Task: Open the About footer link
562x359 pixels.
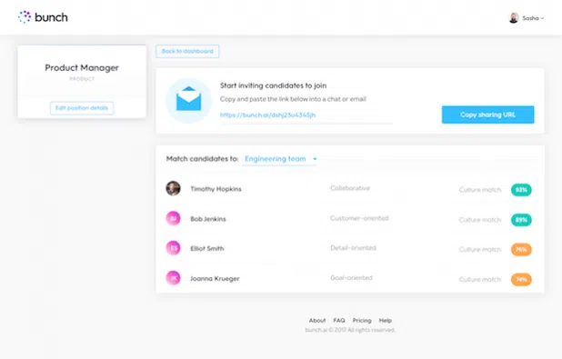Action: pyautogui.click(x=317, y=320)
